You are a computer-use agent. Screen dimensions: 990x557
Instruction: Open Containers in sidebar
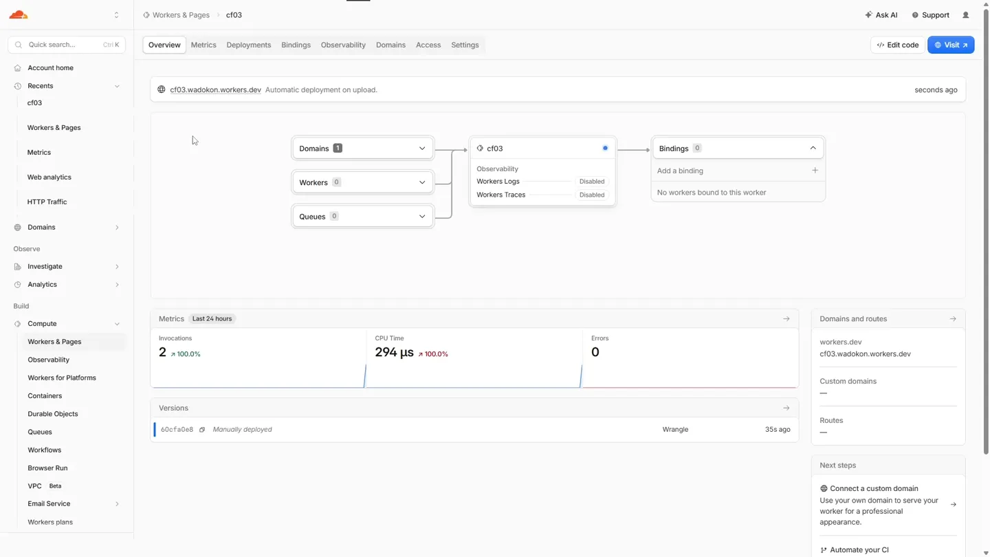point(45,396)
